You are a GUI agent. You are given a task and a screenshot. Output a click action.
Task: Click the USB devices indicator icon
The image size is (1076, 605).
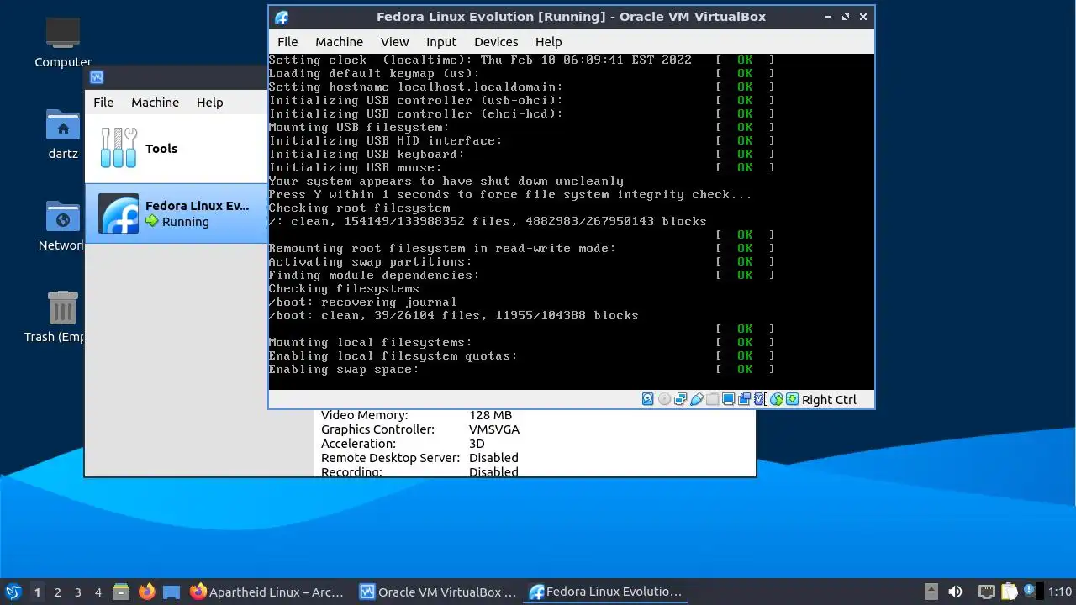(x=697, y=399)
